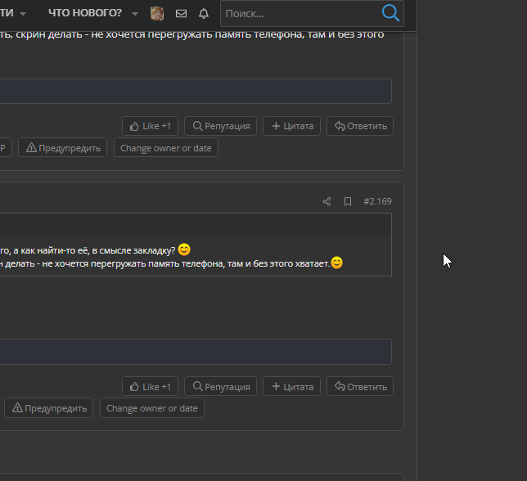Click Change owner or date on upper post
This screenshot has width=527, height=481.
point(166,147)
